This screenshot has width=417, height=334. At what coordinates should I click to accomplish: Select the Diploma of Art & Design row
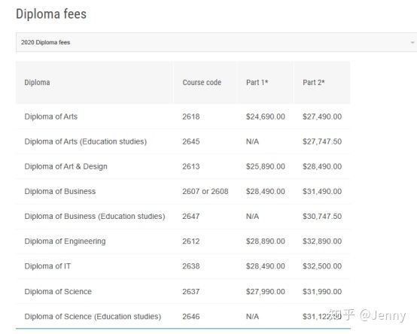183,166
